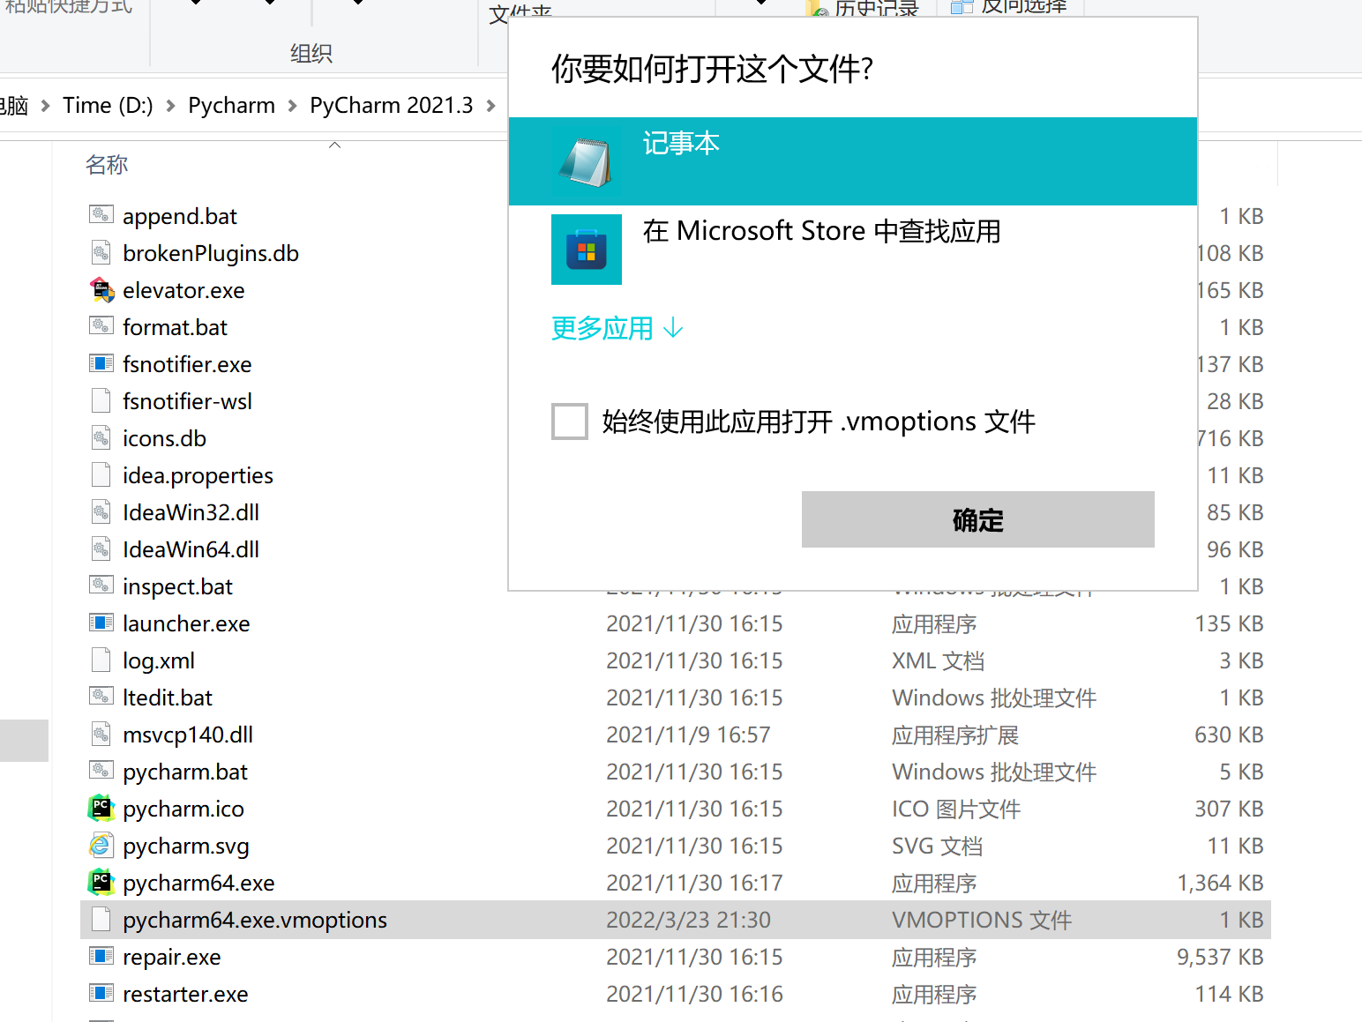This screenshot has height=1022, width=1362.
Task: Open Time (D:) in the breadcrumb path
Action: click(108, 105)
